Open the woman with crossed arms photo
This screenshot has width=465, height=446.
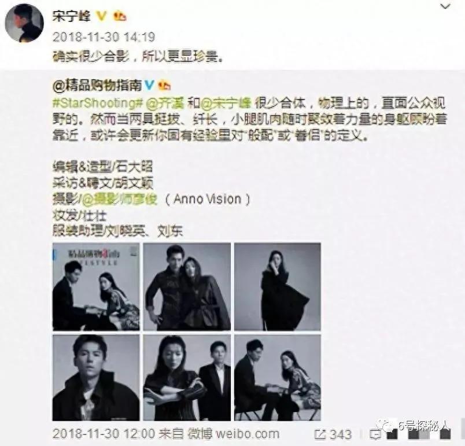point(187,378)
